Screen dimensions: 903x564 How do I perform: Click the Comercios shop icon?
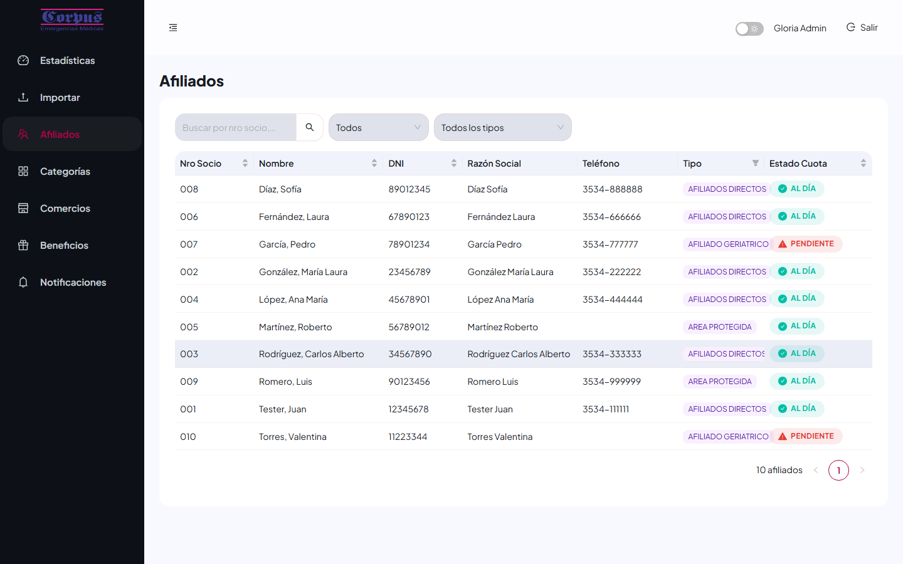tap(23, 208)
